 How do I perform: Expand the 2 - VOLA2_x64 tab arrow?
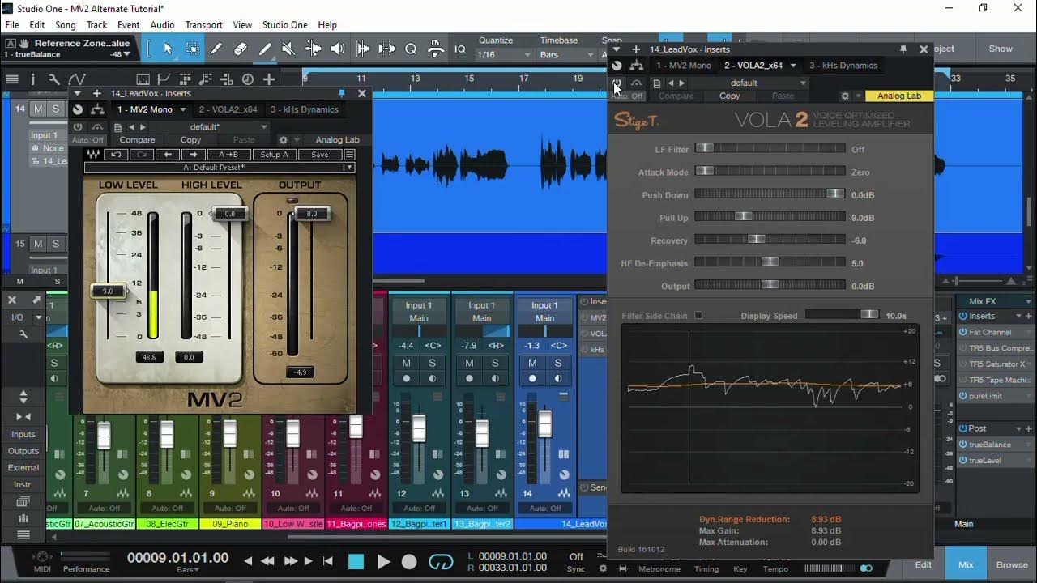point(793,66)
